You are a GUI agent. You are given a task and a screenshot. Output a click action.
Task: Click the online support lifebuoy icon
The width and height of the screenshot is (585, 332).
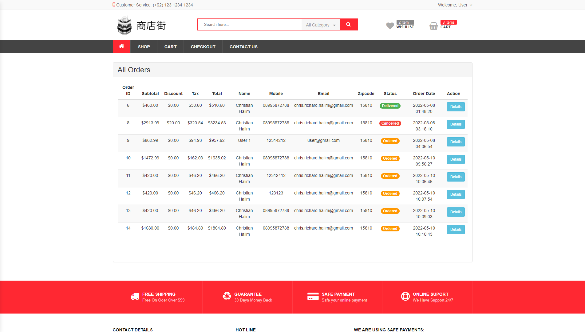(405, 296)
